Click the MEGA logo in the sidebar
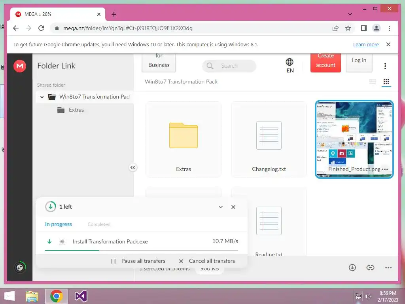The image size is (405, 304). pyautogui.click(x=20, y=66)
